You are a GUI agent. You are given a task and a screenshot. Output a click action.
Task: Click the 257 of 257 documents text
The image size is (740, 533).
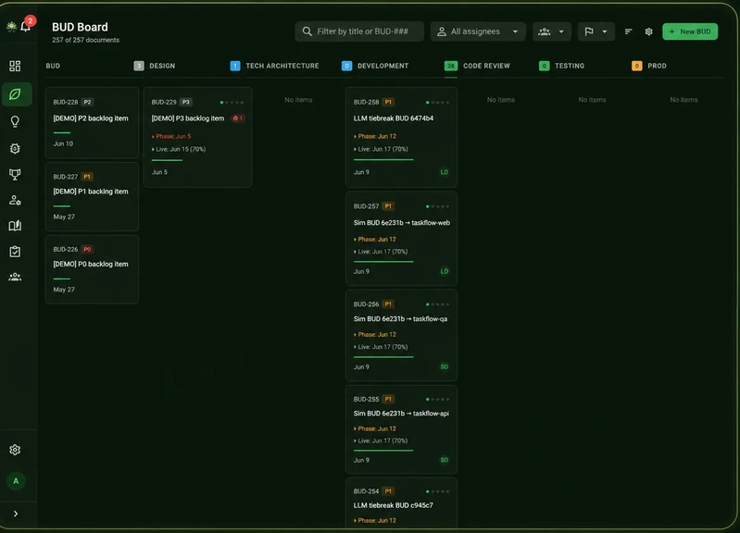click(85, 40)
